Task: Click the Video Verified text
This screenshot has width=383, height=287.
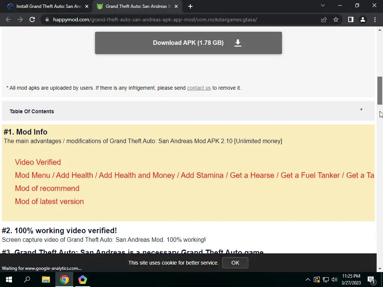Action: pos(38,162)
